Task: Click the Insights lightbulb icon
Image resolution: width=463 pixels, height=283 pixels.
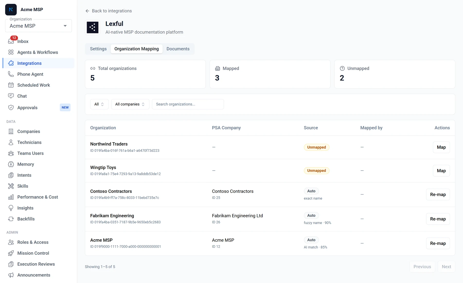Action: [x=11, y=208]
